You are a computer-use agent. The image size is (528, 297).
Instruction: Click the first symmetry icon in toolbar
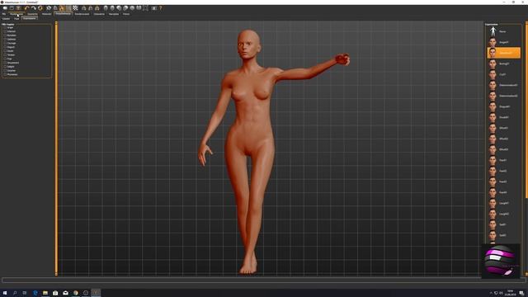[x=84, y=8]
